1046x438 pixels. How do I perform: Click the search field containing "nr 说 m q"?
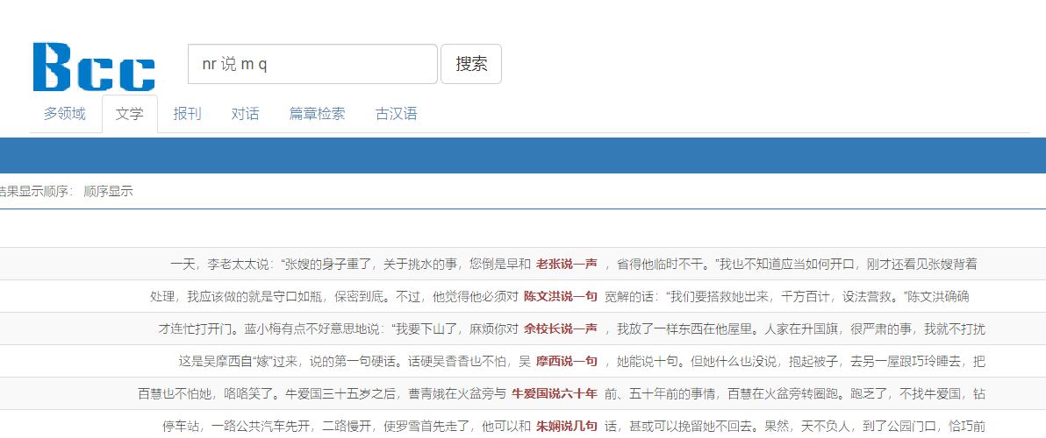click(x=312, y=64)
